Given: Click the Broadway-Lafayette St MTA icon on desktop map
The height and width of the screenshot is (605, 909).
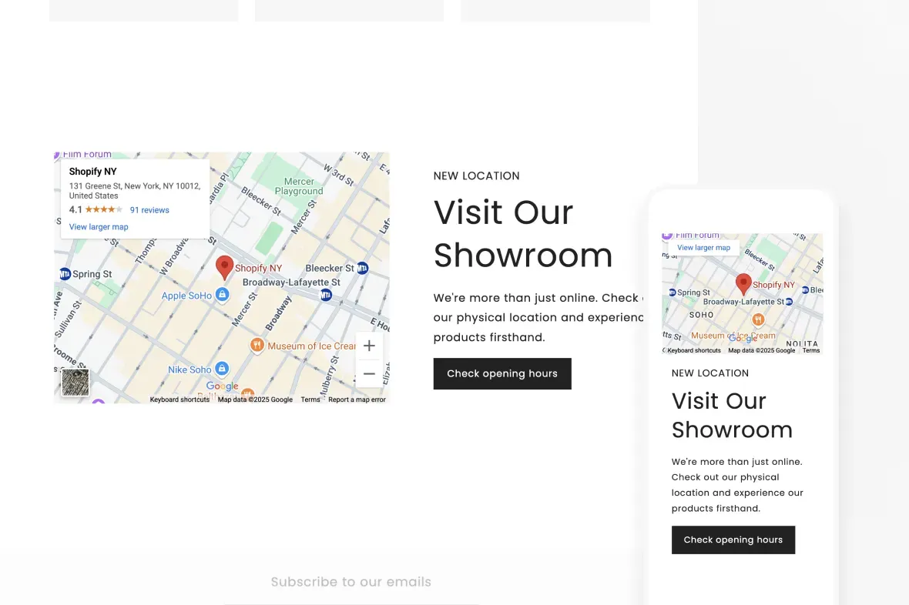Looking at the screenshot, I should (x=327, y=295).
